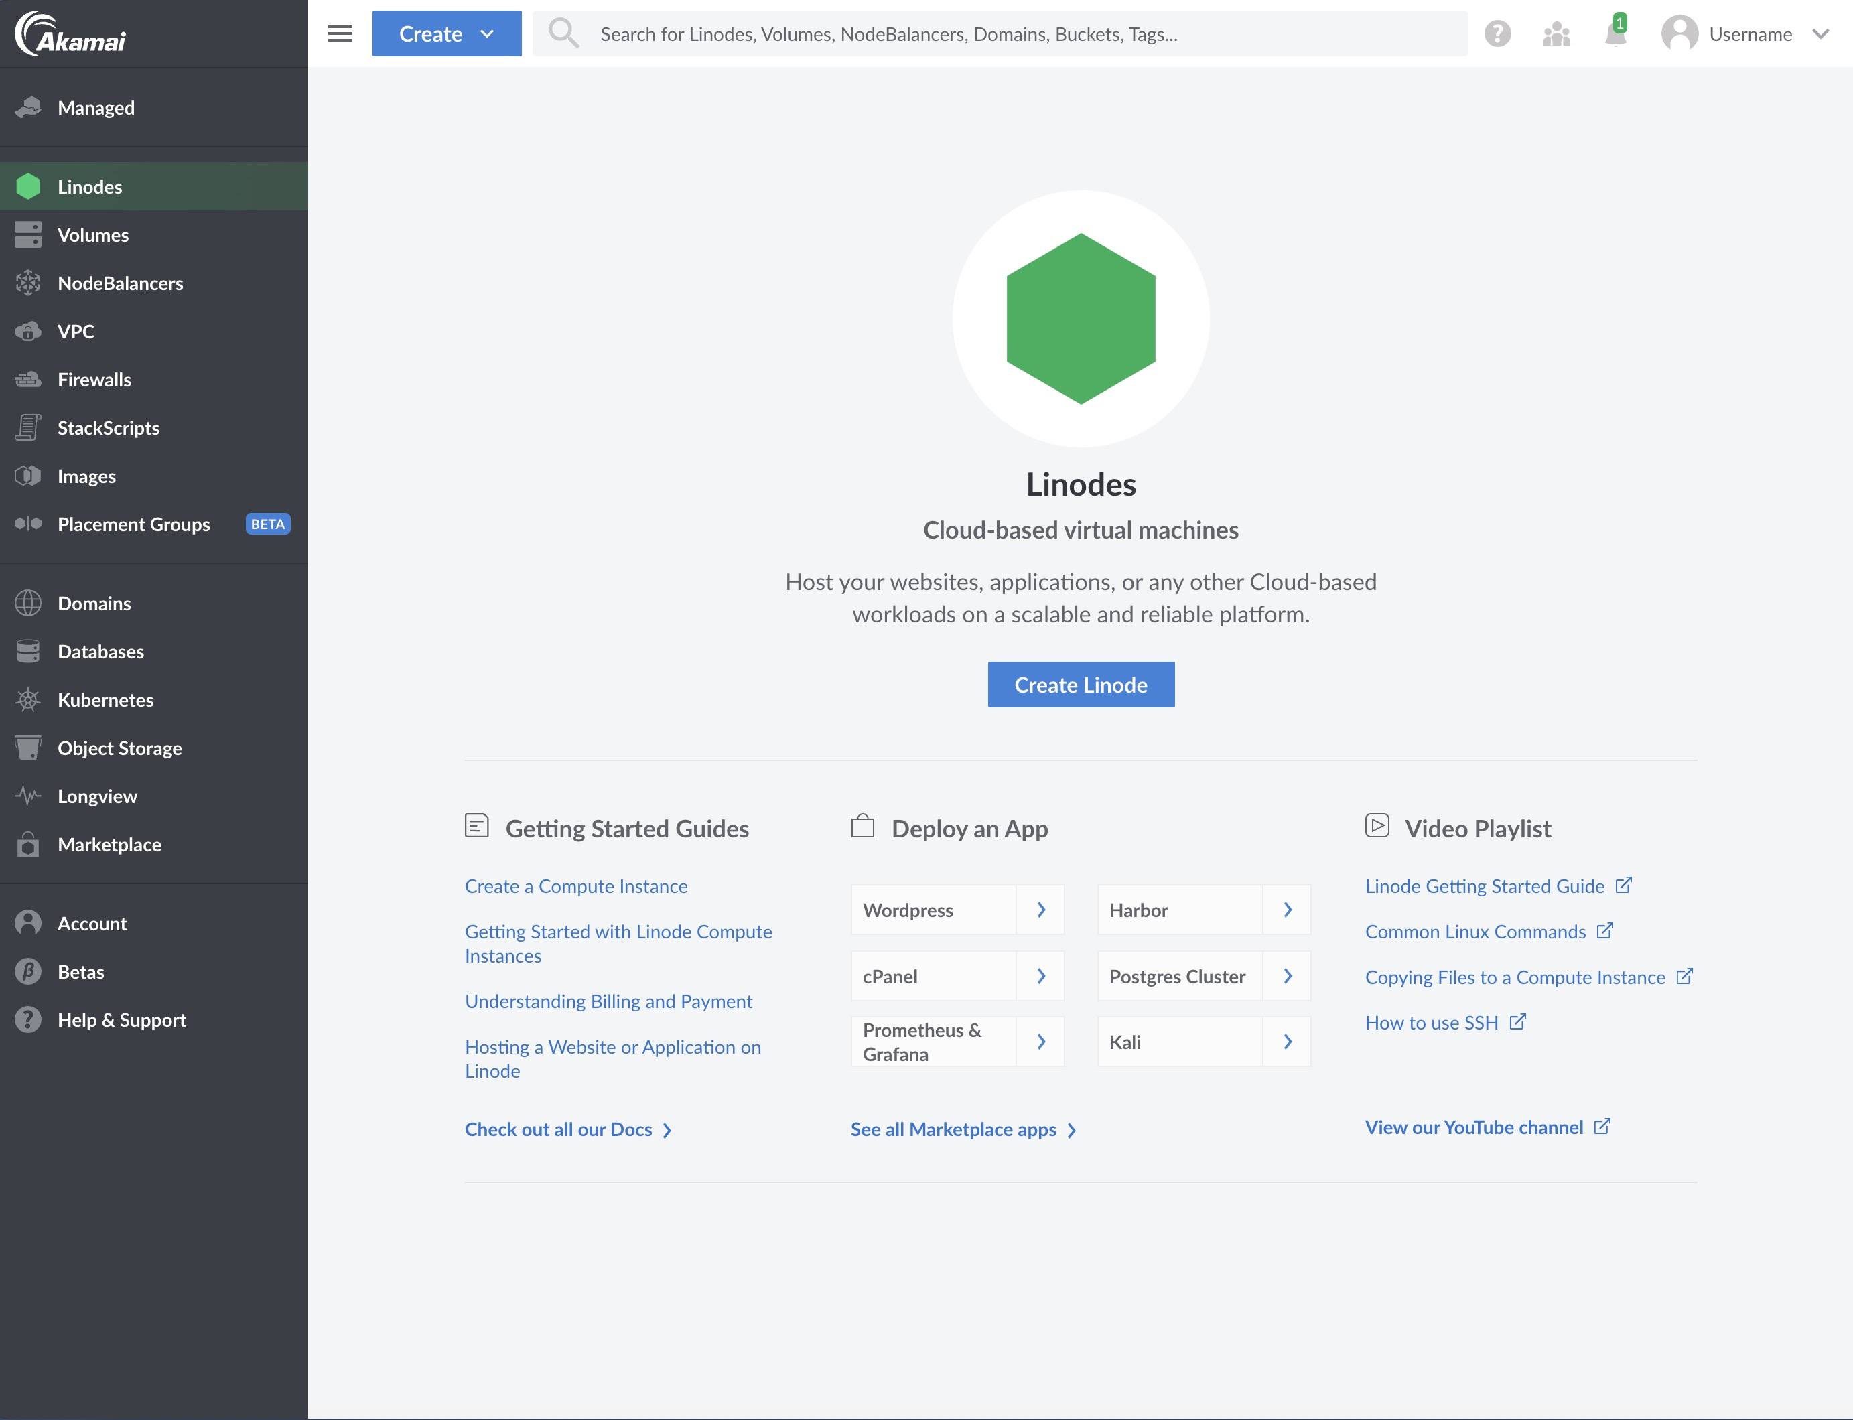Select Volumes from the sidebar
The image size is (1853, 1420).
(x=93, y=235)
